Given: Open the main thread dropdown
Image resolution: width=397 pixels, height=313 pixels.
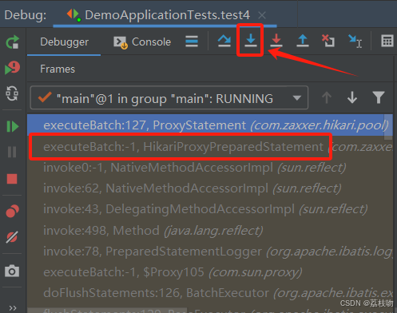Looking at the screenshot, I should coord(169,98).
